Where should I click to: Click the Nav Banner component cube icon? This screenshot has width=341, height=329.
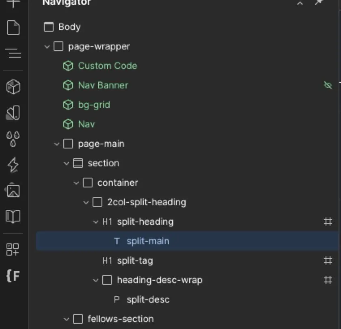68,85
